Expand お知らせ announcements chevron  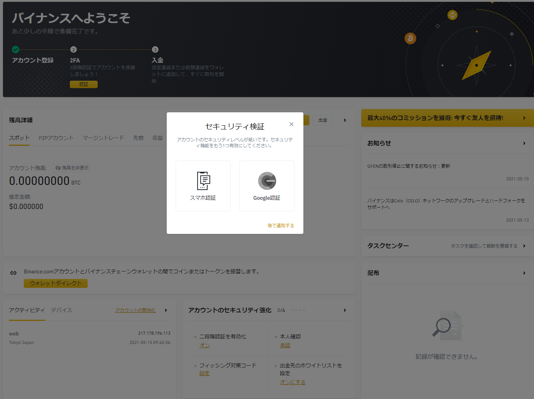tap(524, 143)
